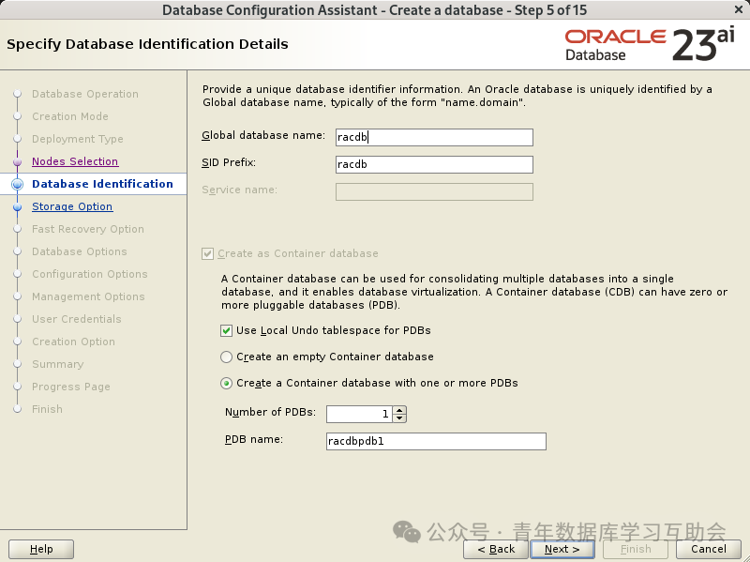Open the Nodes Selection step
The width and height of the screenshot is (750, 562).
(x=75, y=161)
